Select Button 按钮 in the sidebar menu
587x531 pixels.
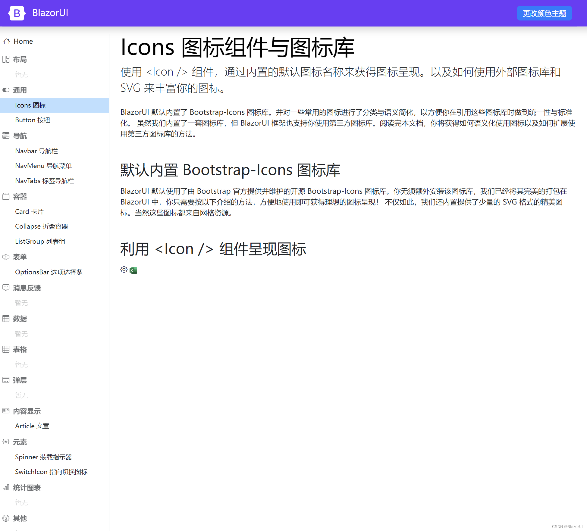tap(32, 120)
